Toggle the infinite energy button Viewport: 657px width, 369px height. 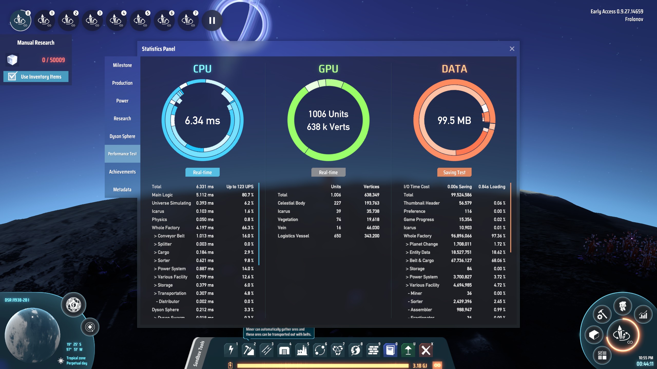[437, 365]
